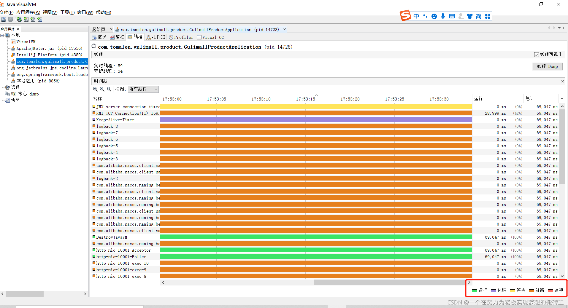568x308 pixels.
Task: Open the 工具(T) menu
Action: click(67, 12)
